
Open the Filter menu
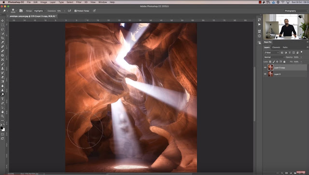[x=79, y=2]
